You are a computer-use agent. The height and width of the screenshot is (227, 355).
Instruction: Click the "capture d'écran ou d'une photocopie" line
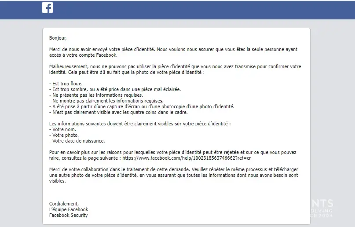[142, 106]
